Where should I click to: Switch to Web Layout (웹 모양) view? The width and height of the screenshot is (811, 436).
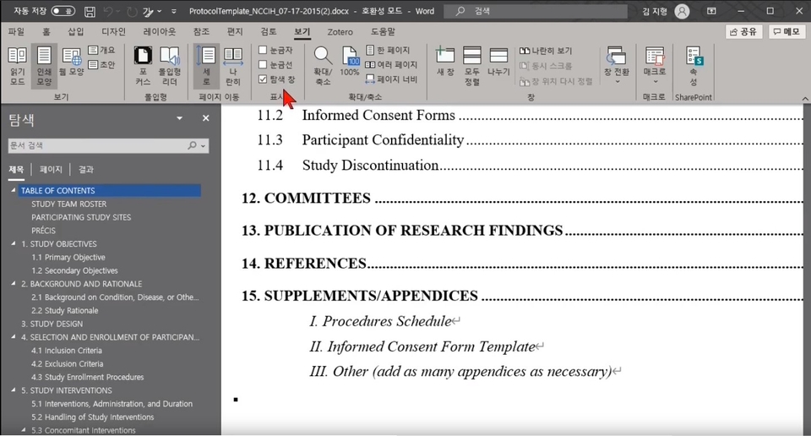click(71, 62)
